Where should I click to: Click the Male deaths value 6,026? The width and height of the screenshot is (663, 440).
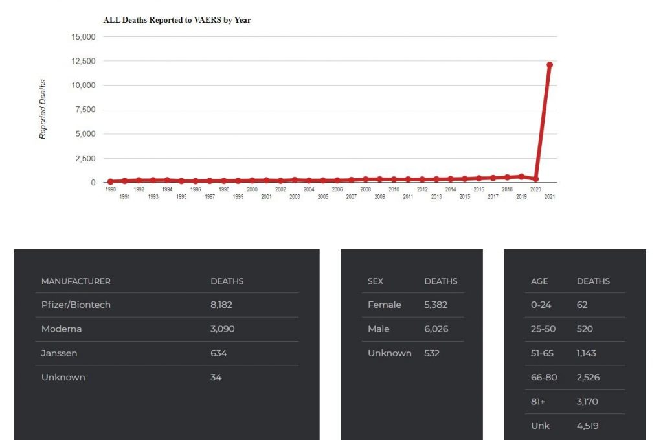coord(436,329)
